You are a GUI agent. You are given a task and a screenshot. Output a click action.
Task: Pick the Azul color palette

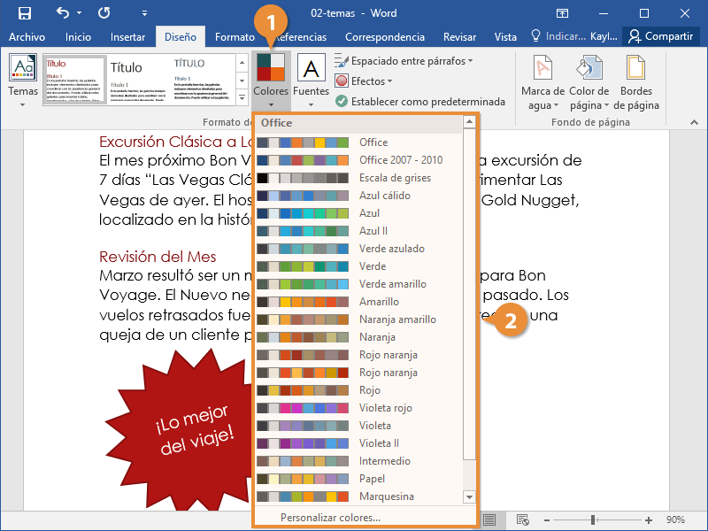tap(359, 213)
